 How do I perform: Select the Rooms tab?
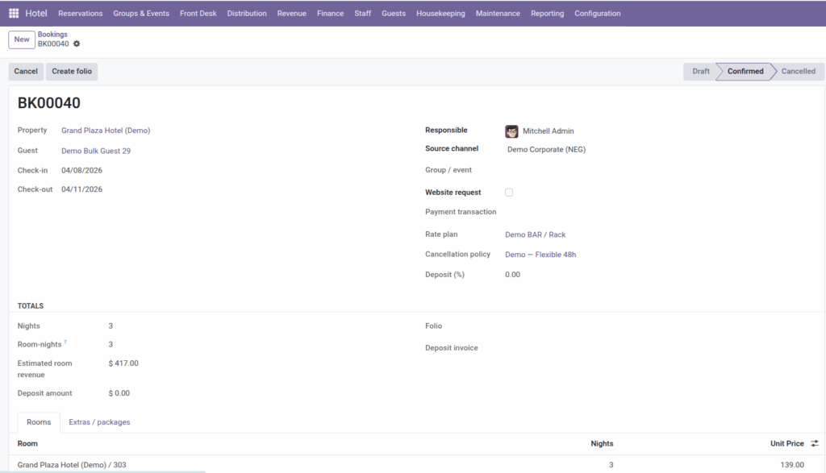coord(39,422)
